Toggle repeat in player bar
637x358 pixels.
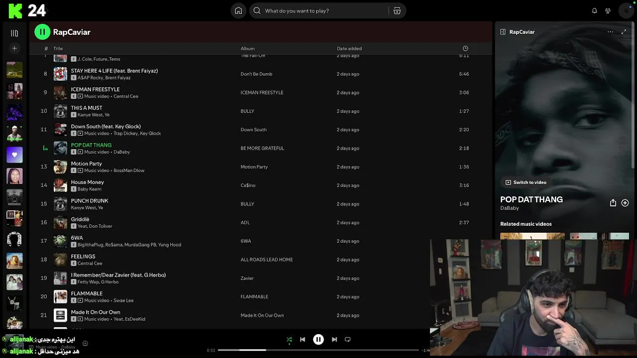(348, 340)
